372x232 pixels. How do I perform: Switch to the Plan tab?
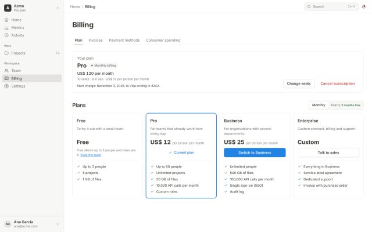(x=78, y=40)
